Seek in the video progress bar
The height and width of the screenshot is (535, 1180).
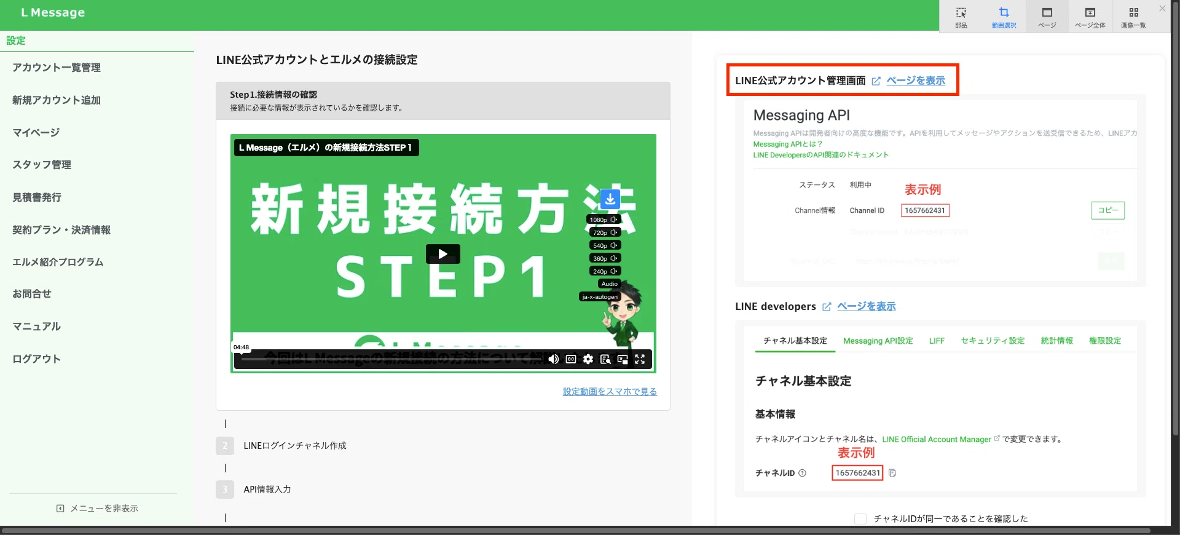tap(391, 359)
